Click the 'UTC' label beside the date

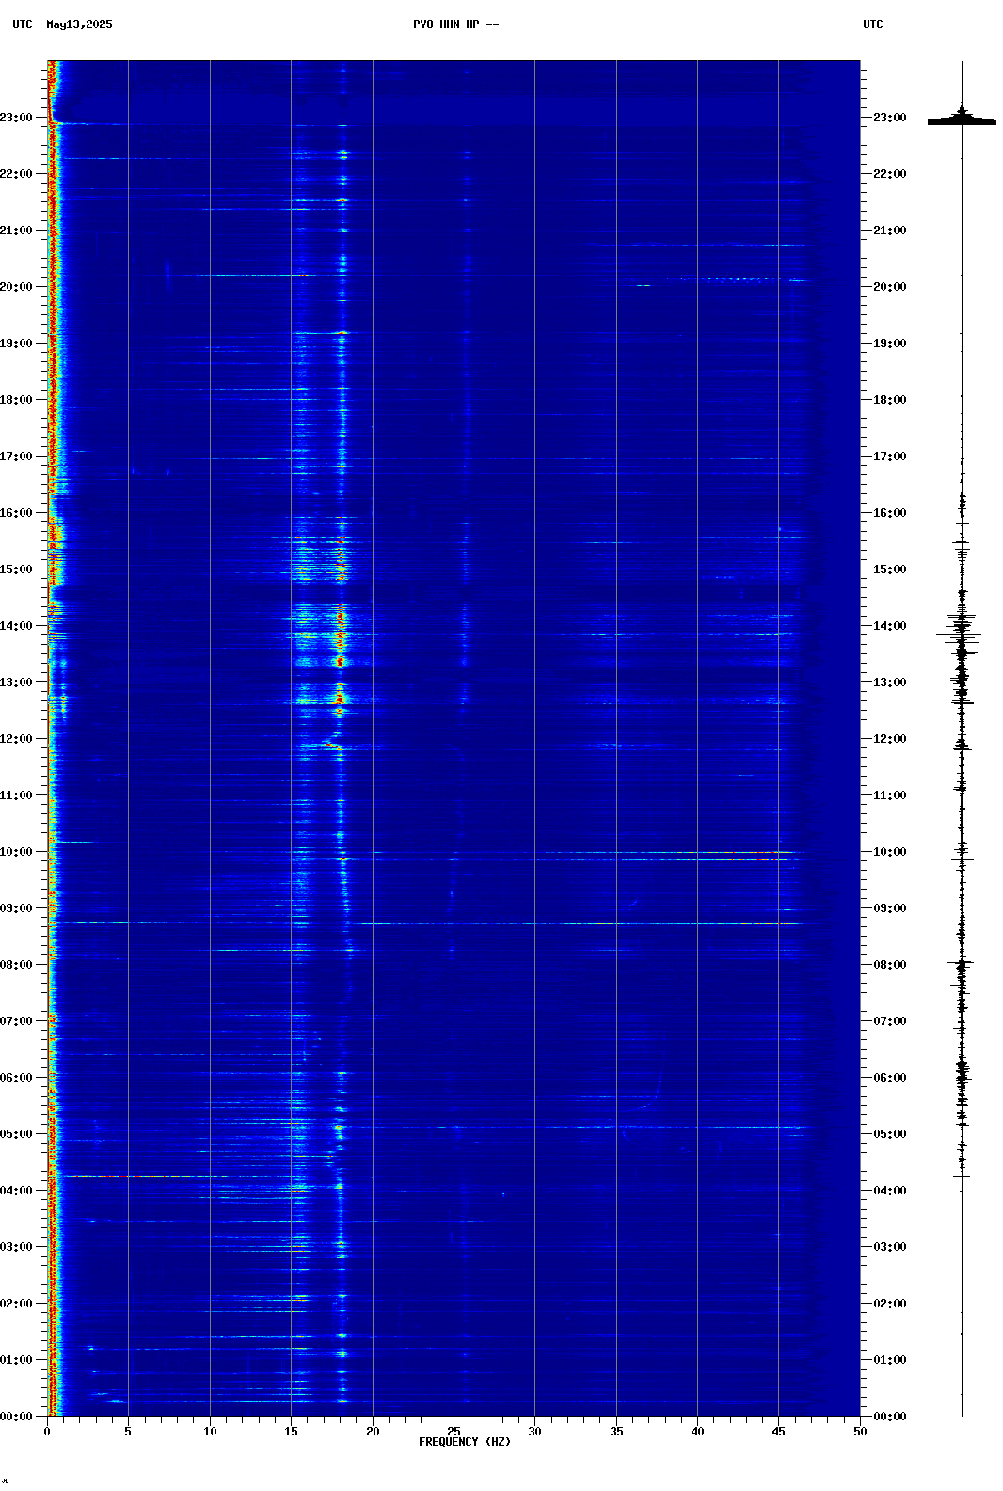23,24
